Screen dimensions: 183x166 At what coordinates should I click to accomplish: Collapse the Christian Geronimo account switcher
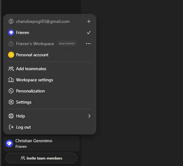(x=41, y=143)
